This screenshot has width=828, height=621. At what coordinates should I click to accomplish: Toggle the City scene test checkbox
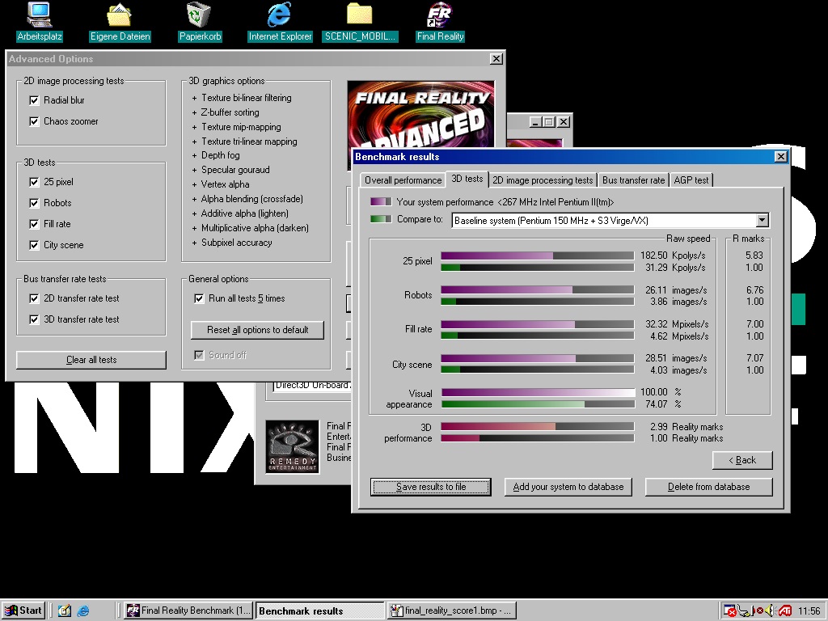34,245
